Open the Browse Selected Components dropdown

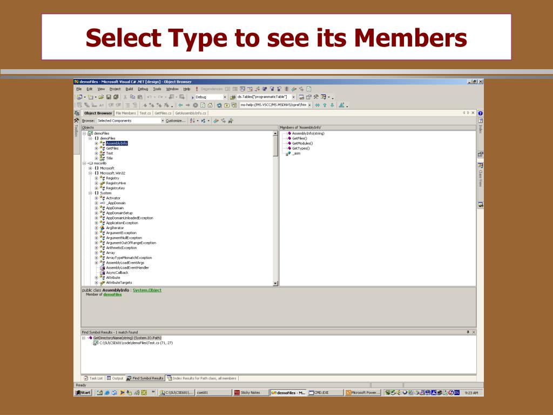click(163, 121)
